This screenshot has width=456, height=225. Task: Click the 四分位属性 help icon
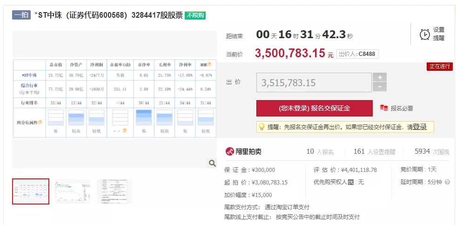[x=40, y=123]
